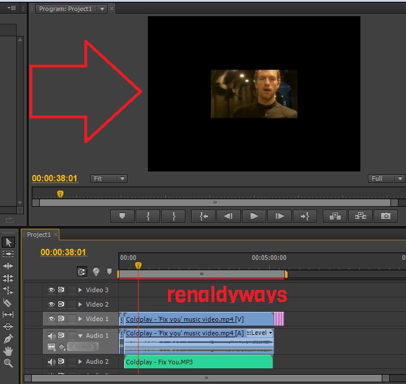Open the Program: Project1 sequence dropdown

pos(102,9)
